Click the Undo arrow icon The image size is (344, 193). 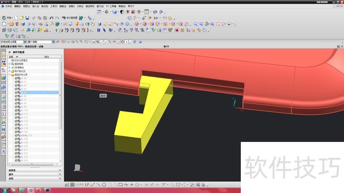pyautogui.click(x=51, y=18)
